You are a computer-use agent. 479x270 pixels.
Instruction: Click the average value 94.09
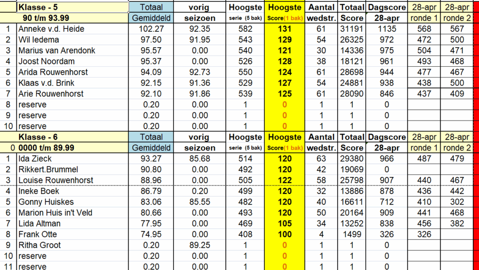(x=151, y=72)
